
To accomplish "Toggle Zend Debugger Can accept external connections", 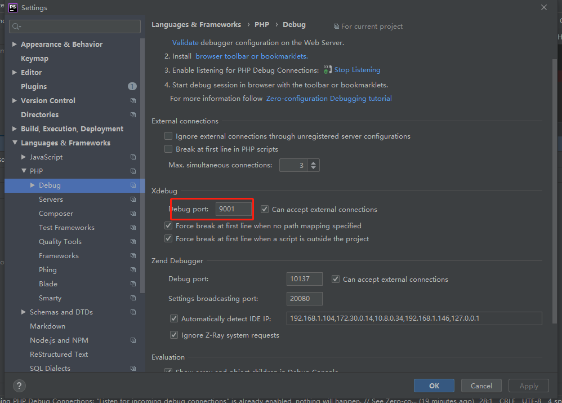I will coord(336,279).
